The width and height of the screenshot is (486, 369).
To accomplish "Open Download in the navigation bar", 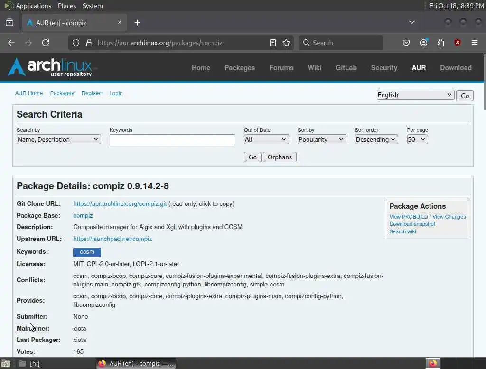I will pyautogui.click(x=456, y=67).
